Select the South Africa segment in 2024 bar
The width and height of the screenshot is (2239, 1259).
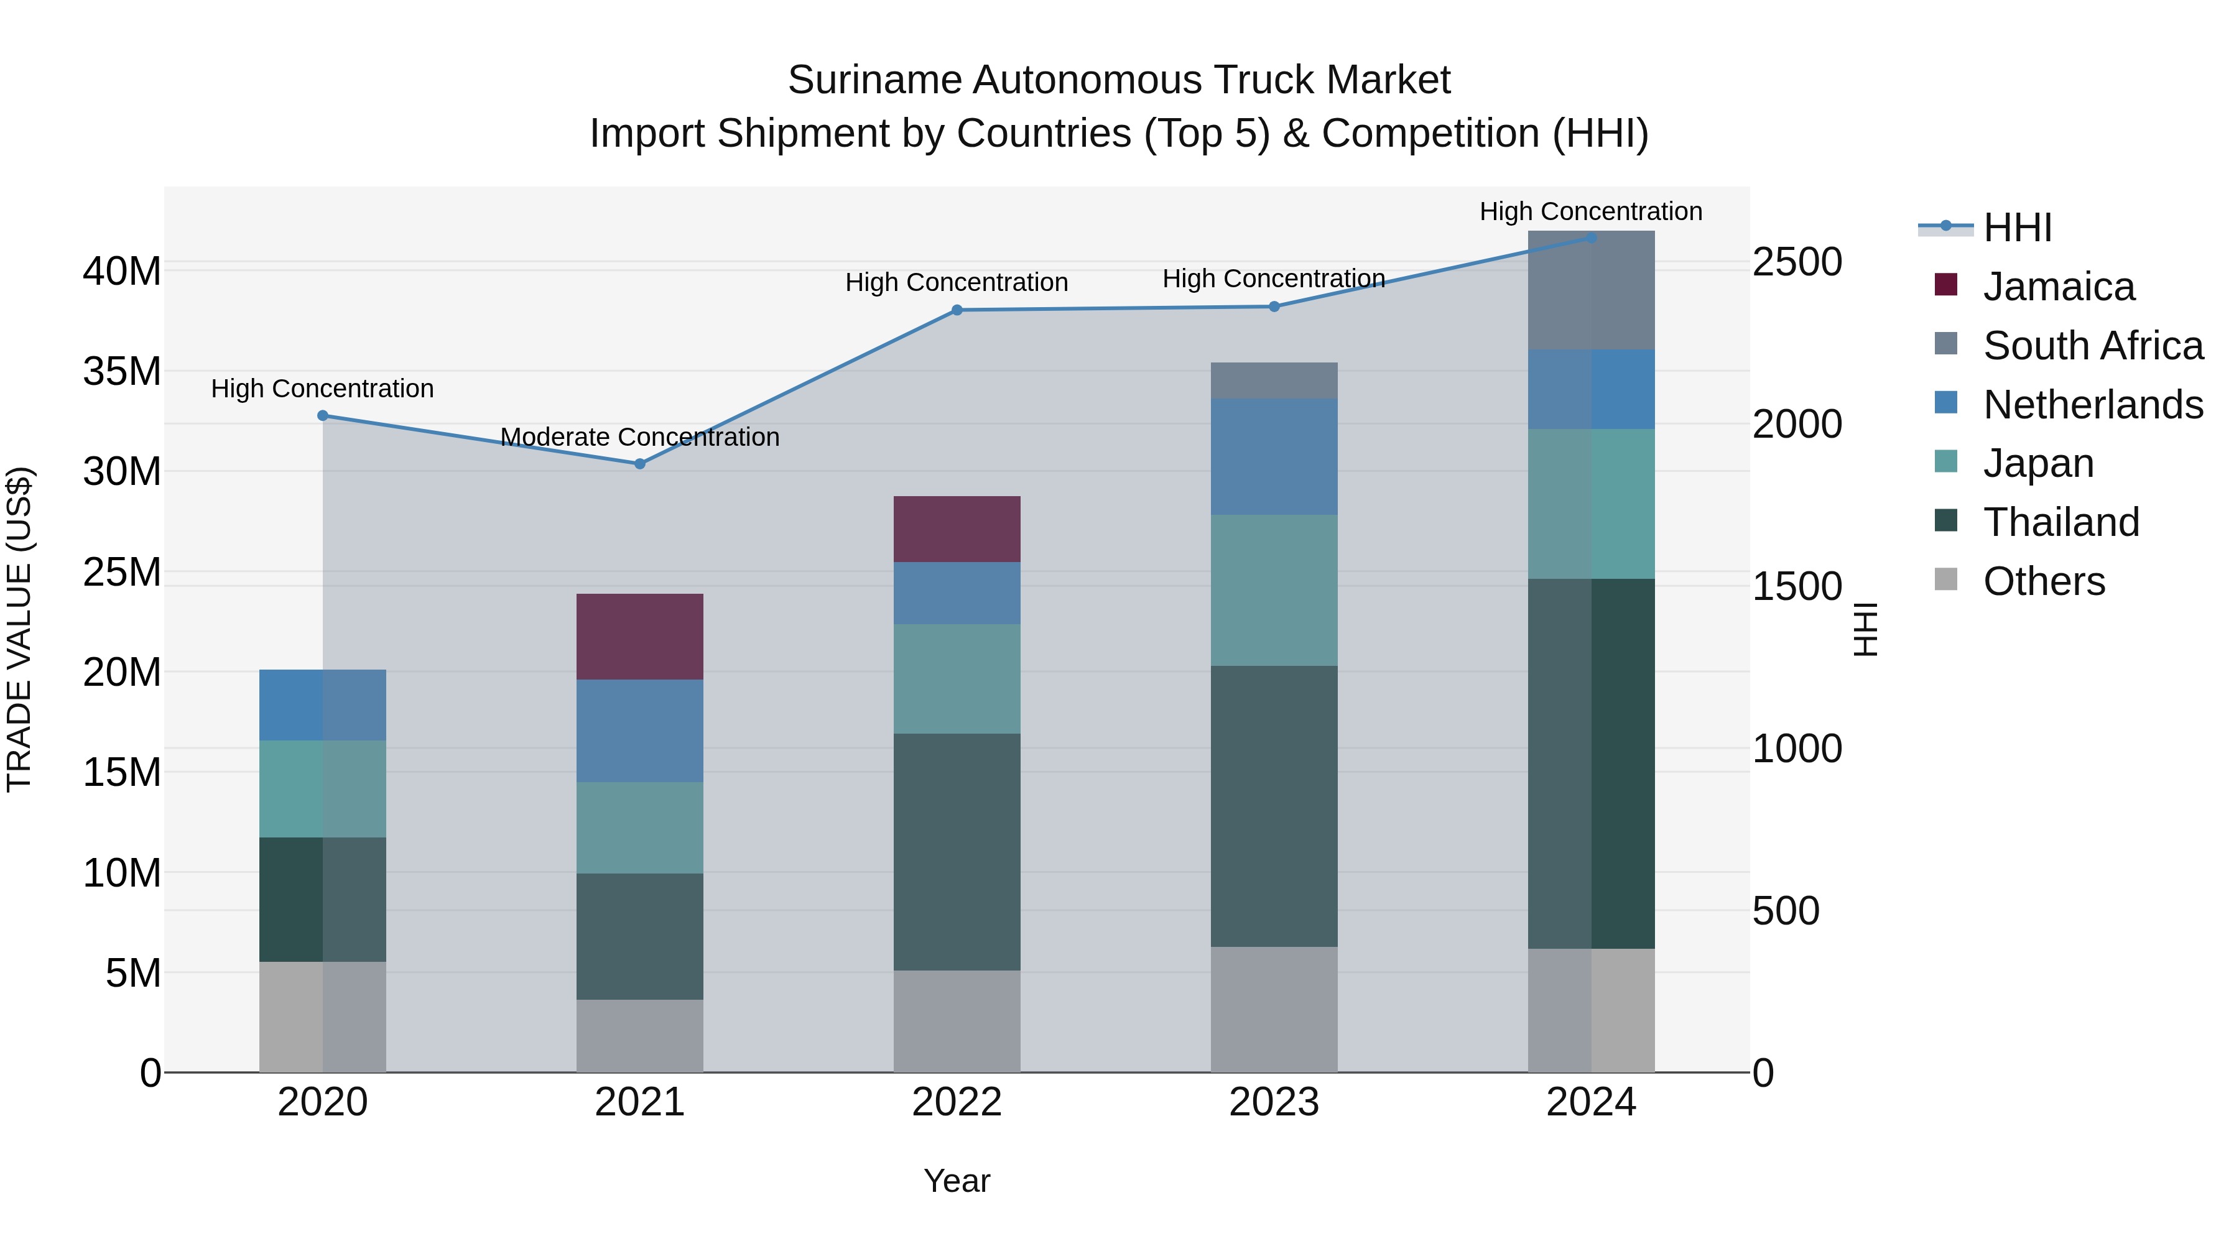(1592, 291)
